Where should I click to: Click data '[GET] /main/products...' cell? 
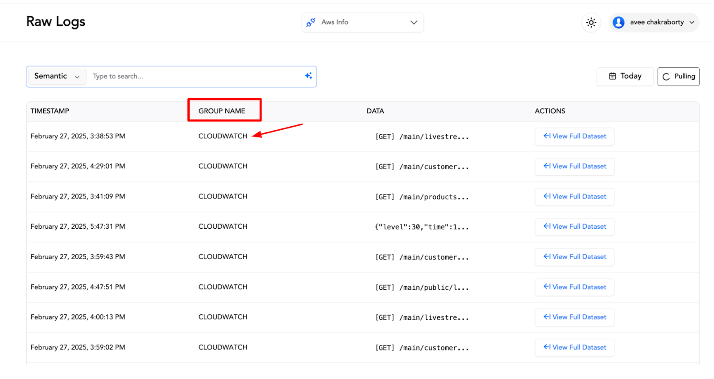(422, 197)
